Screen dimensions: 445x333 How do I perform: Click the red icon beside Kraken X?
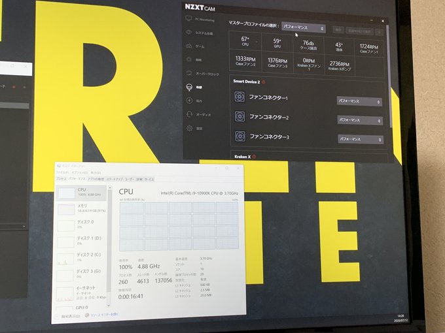(254, 156)
